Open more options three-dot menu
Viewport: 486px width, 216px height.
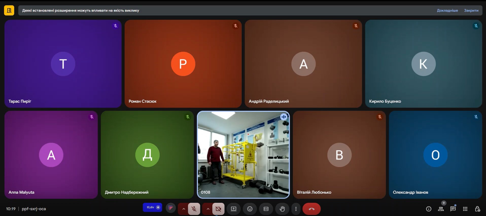tap(296, 209)
